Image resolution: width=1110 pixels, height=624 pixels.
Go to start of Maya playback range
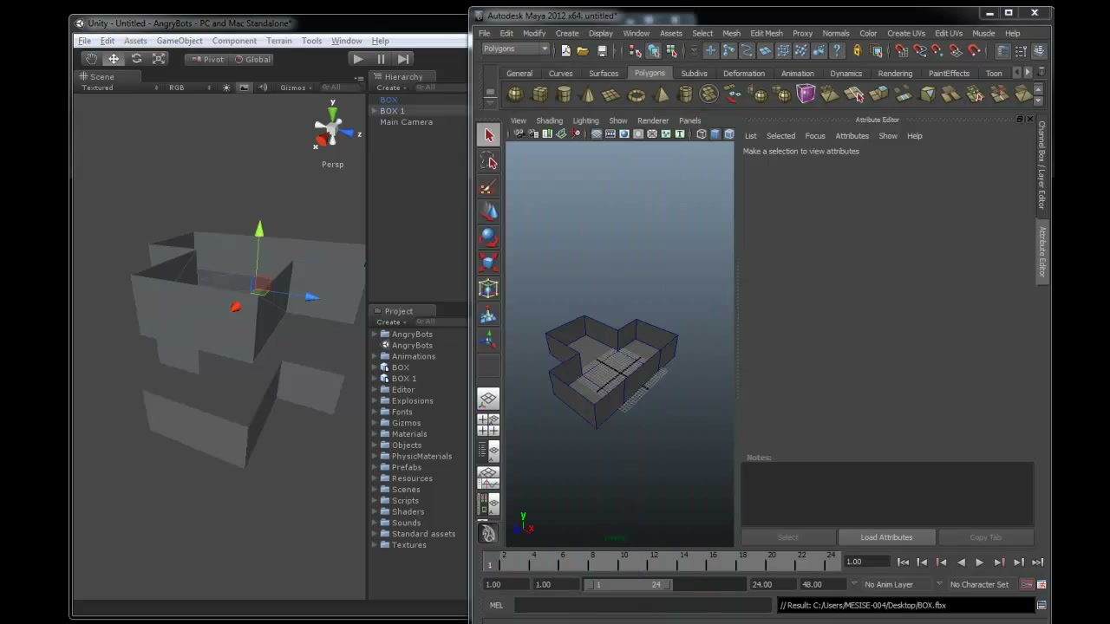904,562
